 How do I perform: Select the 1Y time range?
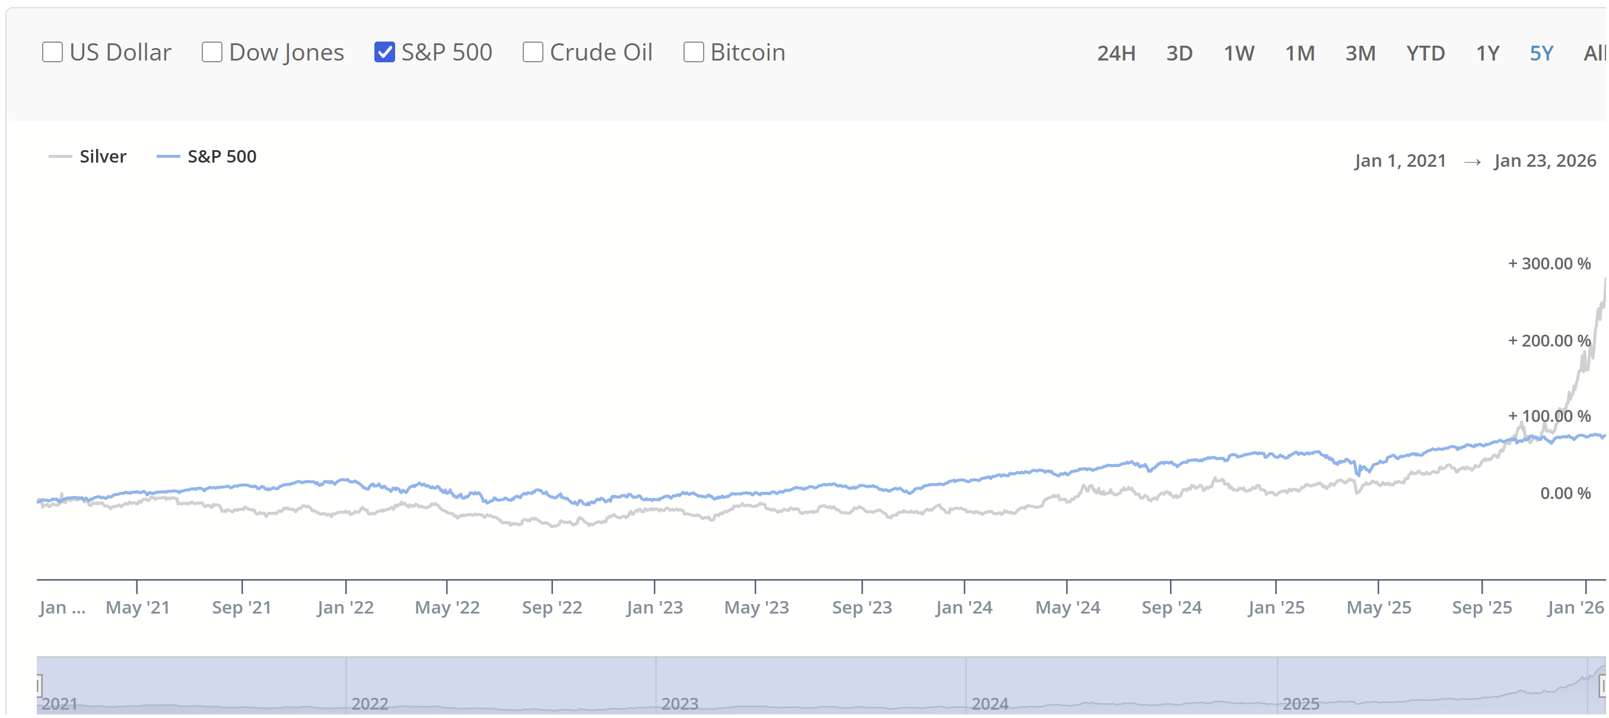click(x=1487, y=53)
